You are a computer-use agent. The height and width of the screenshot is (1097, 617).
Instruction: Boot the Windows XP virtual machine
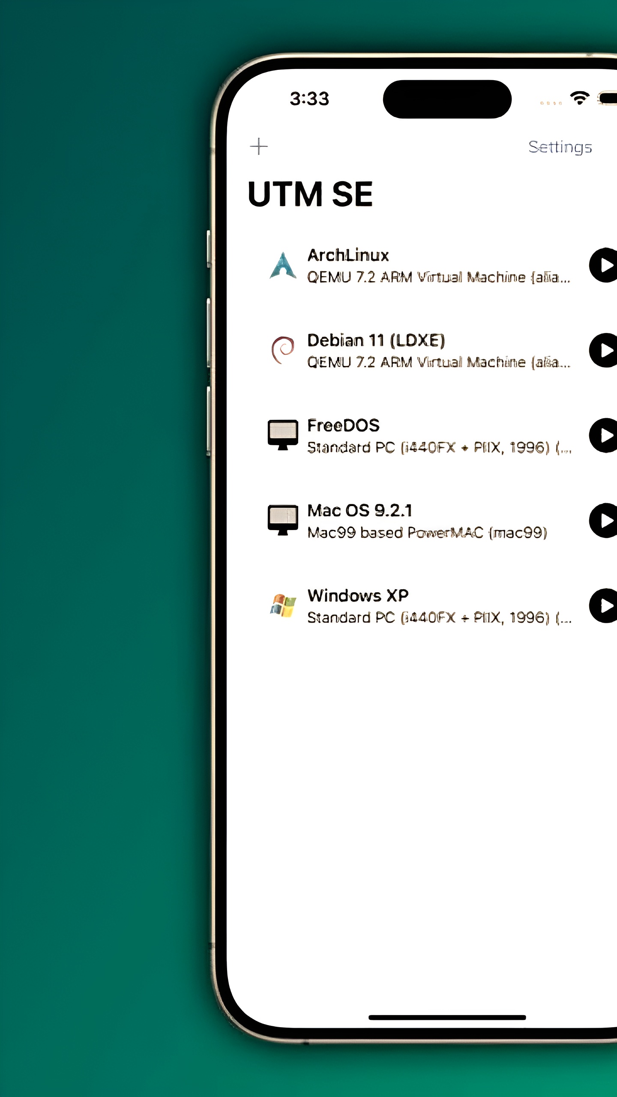[603, 605]
